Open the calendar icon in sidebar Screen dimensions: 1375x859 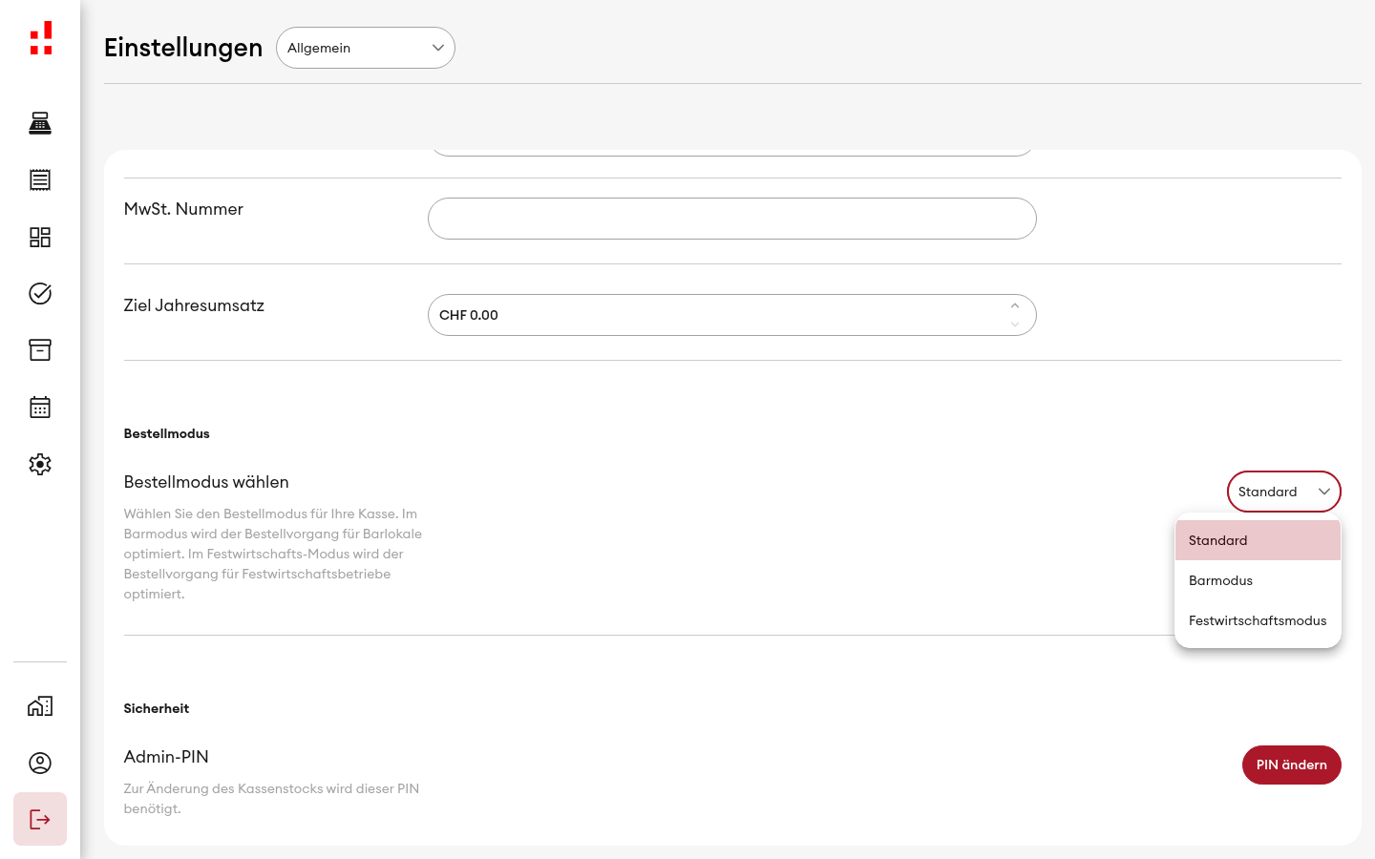(40, 408)
